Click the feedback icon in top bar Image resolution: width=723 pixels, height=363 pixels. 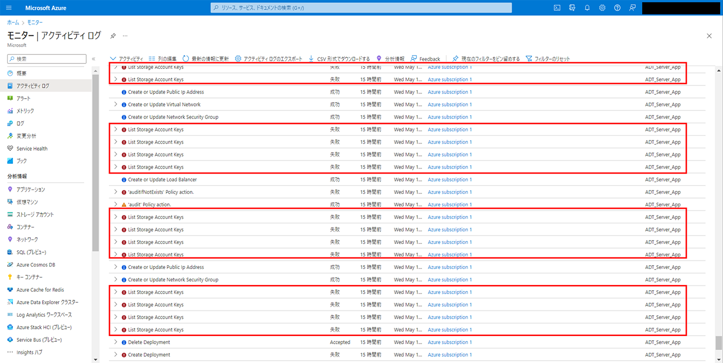coord(632,8)
